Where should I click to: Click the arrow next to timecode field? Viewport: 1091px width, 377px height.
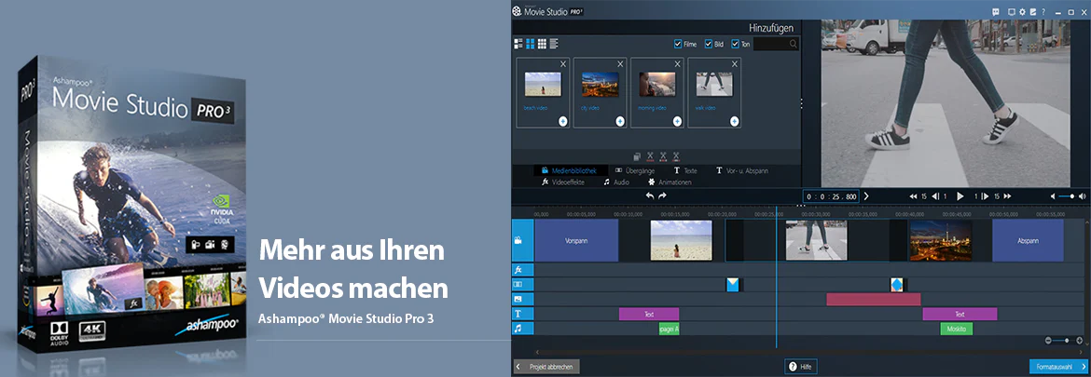pyautogui.click(x=866, y=196)
